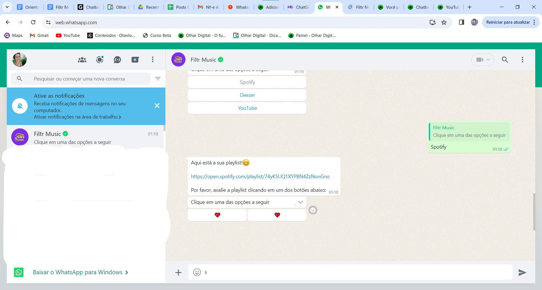Open the Communities icon in WhatsApp sidebar
Screen dimensions: 542x290
coord(82,60)
